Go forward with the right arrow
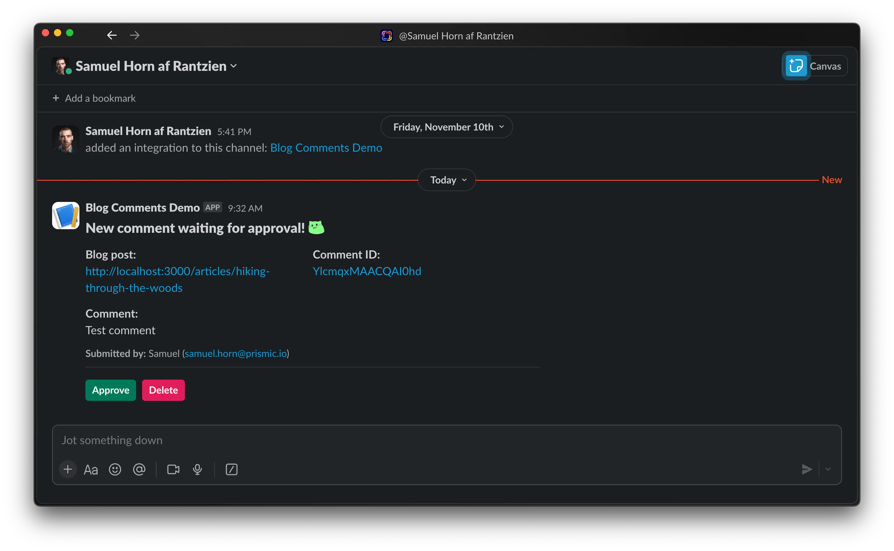The image size is (894, 551). [135, 35]
